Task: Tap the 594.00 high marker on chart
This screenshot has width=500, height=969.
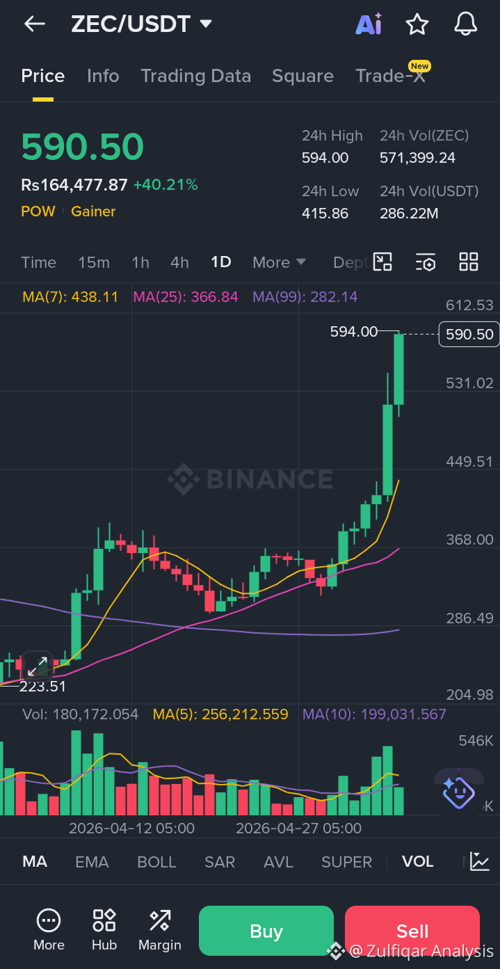Action: [354, 332]
